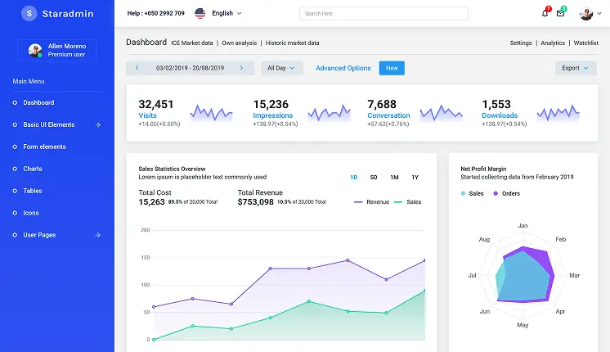Viewport: 610px width, 352px height.
Task: Click the New button
Action: point(392,68)
